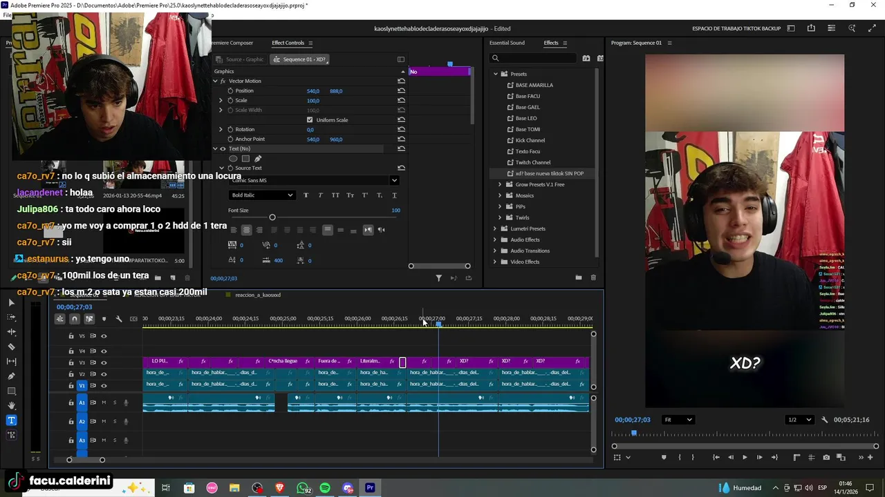Click timeline caption track CC icon
Image resolution: width=885 pixels, height=497 pixels.
(x=133, y=319)
